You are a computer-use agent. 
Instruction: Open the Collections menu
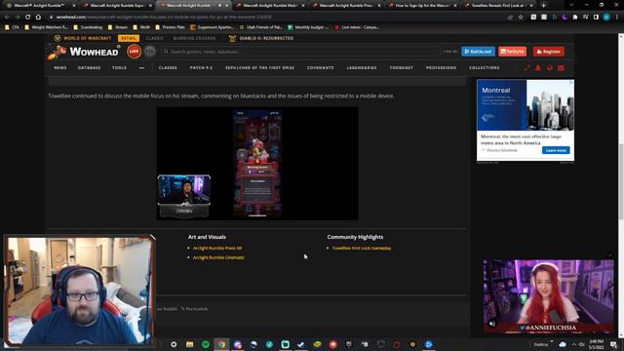pos(484,67)
